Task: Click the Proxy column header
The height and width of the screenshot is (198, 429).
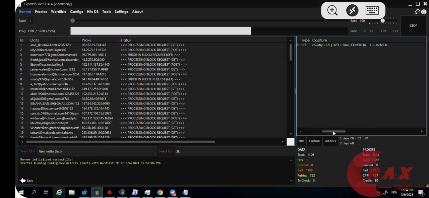Action: coord(86,40)
